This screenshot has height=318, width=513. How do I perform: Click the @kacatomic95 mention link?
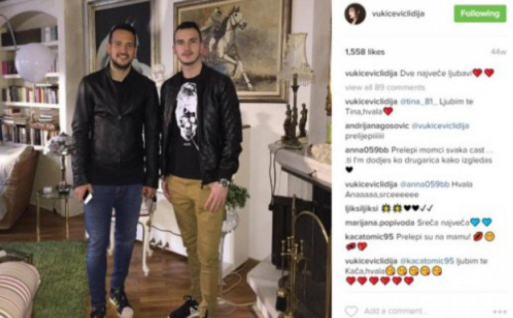[427, 261]
